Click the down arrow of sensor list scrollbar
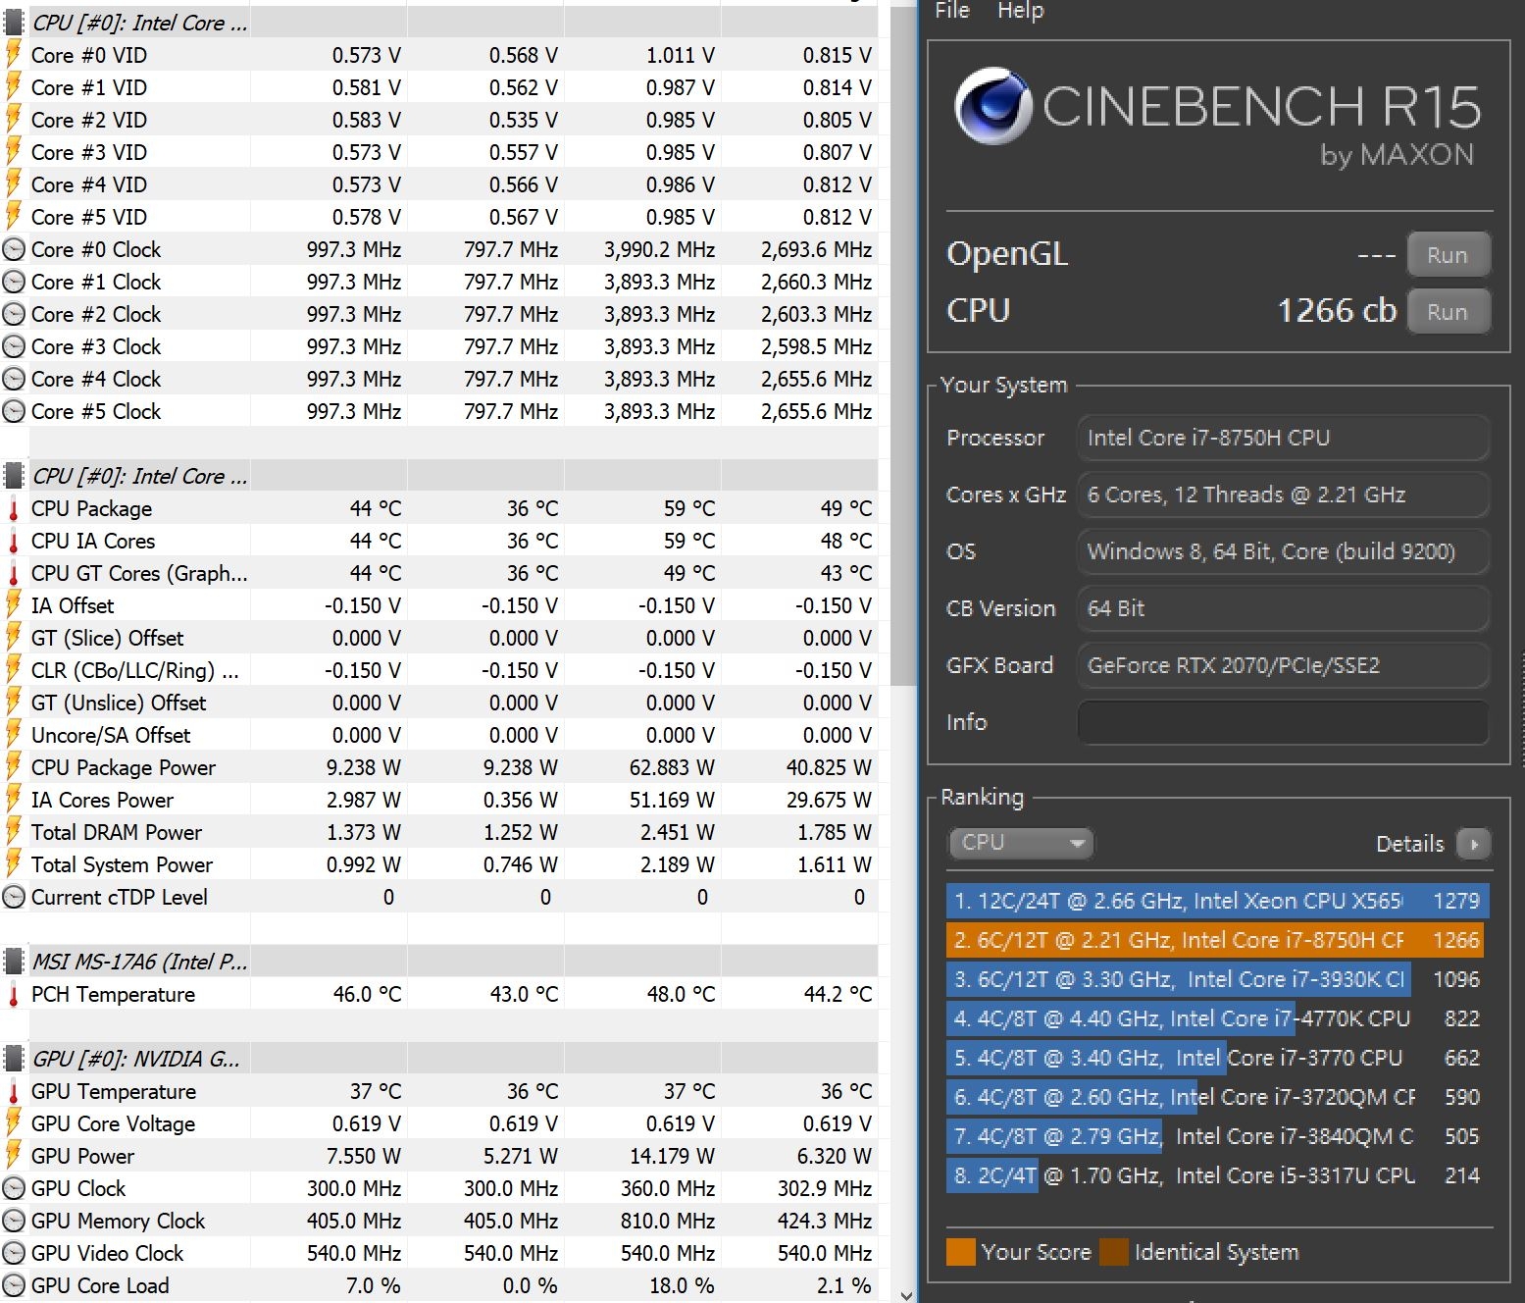This screenshot has width=1525, height=1303. [x=905, y=1294]
